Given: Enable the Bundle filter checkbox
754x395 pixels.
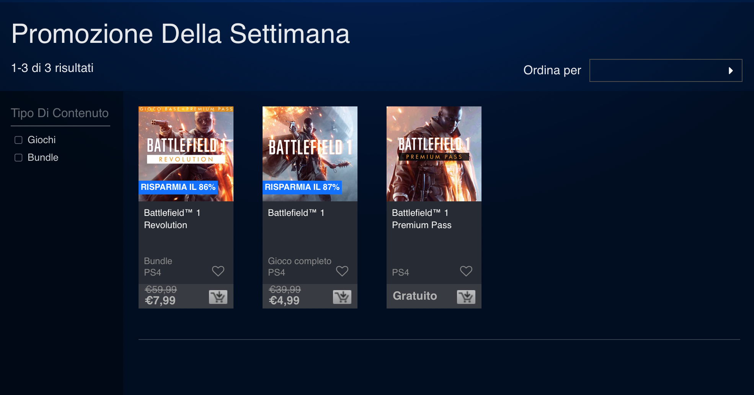Looking at the screenshot, I should coord(18,158).
